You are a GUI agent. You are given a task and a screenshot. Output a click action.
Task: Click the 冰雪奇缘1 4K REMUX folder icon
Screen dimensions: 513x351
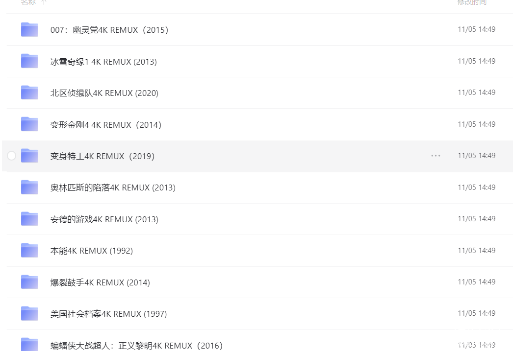pos(29,61)
